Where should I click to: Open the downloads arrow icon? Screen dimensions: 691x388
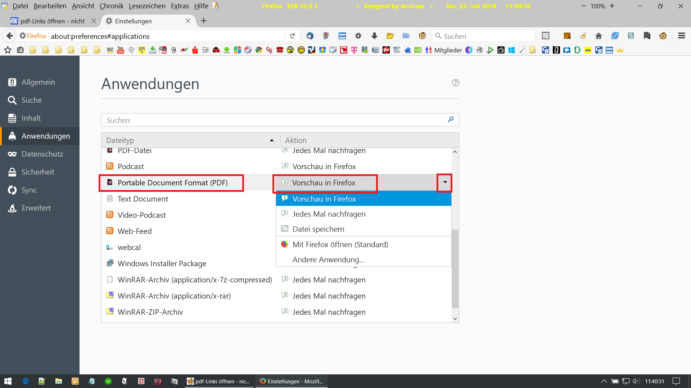(374, 36)
